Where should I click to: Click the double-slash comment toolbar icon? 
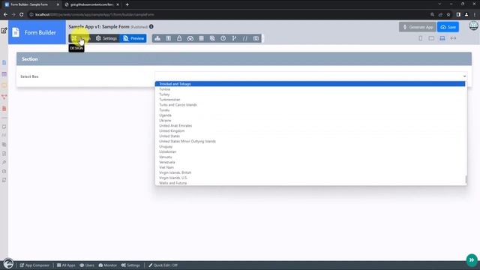pyautogui.click(x=245, y=38)
